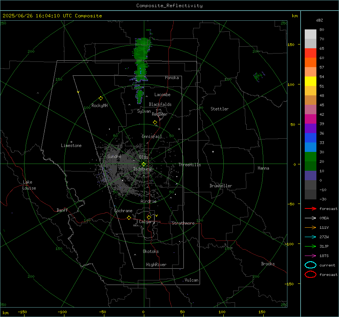Click the green 31JP arrow icon
This screenshot has height=317, width=339.
[310, 246]
